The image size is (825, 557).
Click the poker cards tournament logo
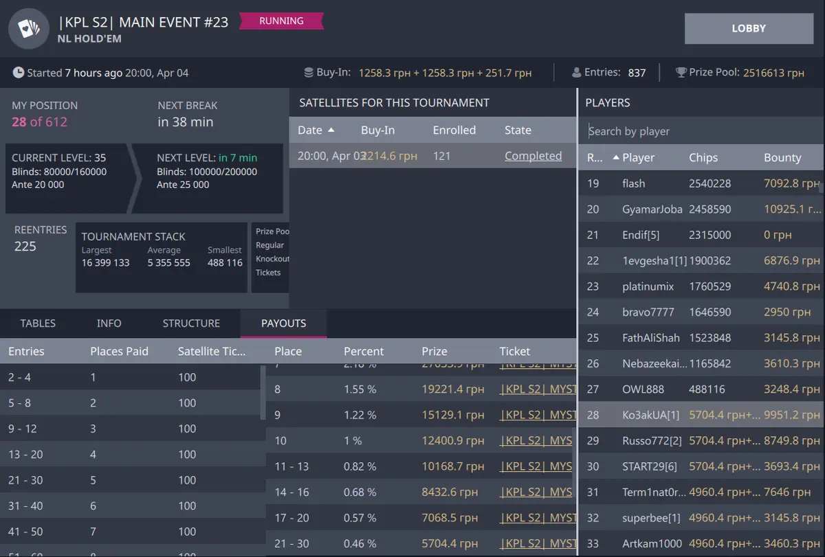[28, 29]
